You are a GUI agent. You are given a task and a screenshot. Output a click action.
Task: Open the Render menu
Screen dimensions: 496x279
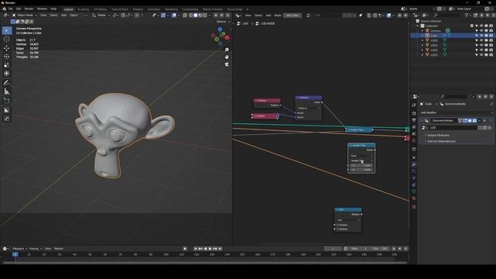click(x=29, y=9)
